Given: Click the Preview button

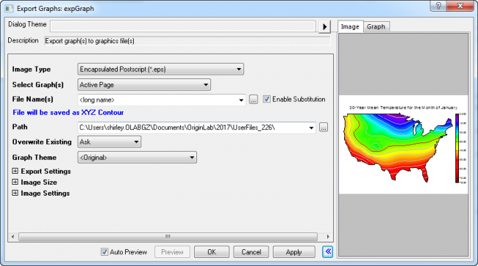Looking at the screenshot, I should [172, 252].
